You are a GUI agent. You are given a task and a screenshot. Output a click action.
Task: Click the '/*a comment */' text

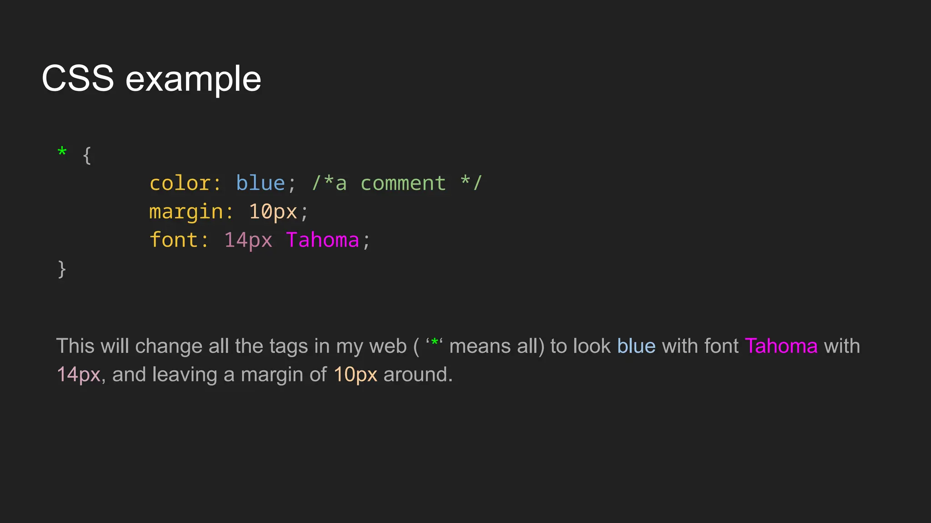(x=397, y=183)
